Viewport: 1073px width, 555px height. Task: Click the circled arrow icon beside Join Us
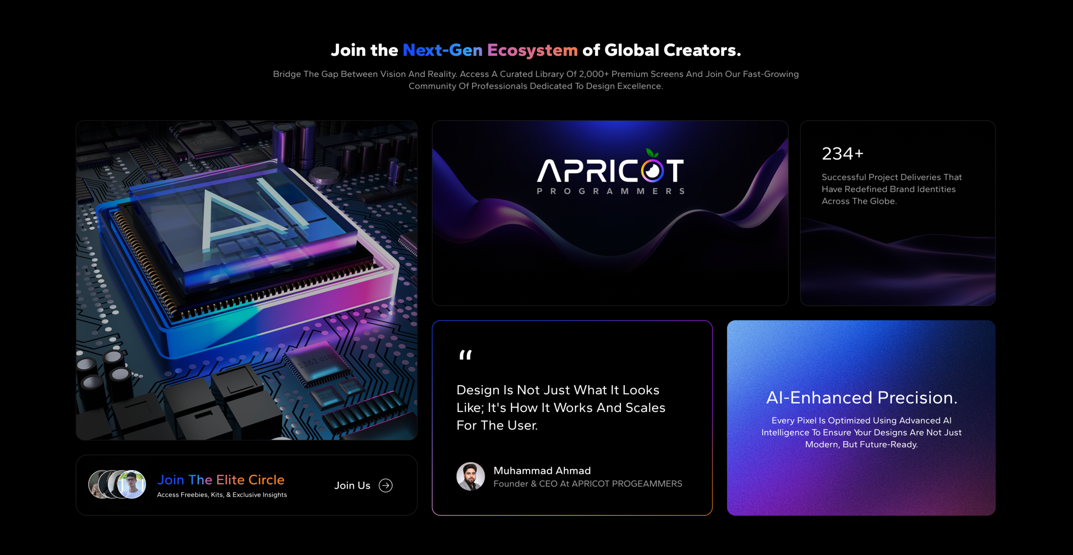click(386, 486)
